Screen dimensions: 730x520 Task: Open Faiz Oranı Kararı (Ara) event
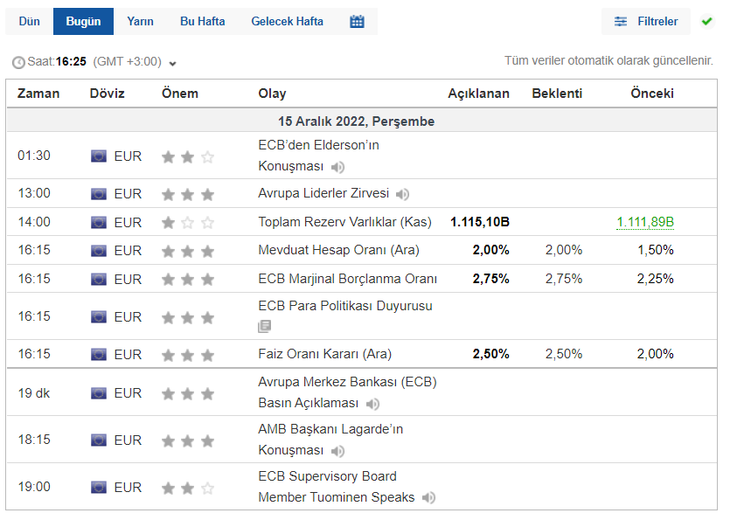pyautogui.click(x=324, y=354)
